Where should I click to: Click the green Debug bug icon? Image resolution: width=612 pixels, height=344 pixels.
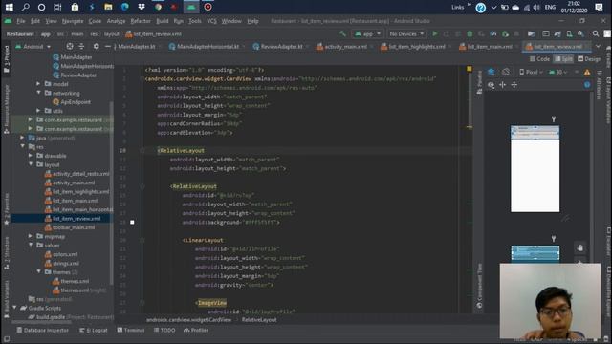point(470,34)
